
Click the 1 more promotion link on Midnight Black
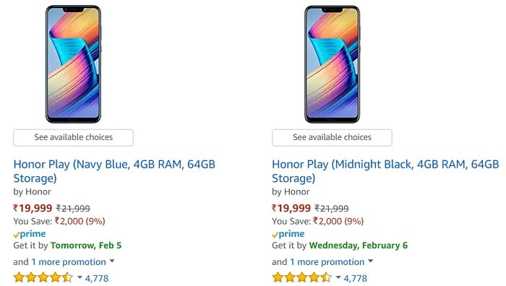click(x=327, y=262)
